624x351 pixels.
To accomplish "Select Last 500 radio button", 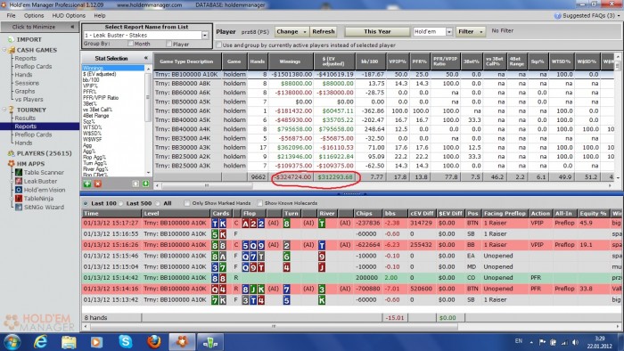I will click(x=121, y=203).
